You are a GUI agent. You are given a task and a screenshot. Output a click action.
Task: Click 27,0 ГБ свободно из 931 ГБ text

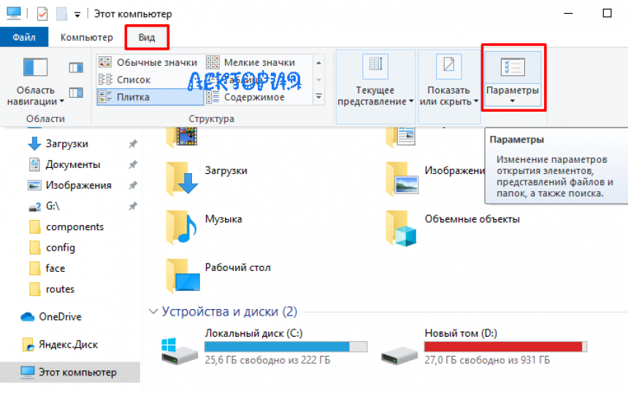(x=487, y=360)
